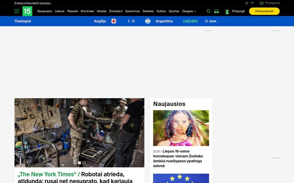Open the search magnifier icon
This screenshot has width=294, height=183.
click(x=208, y=11)
